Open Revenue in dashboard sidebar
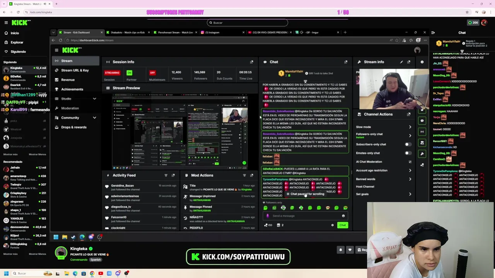 (x=75, y=80)
